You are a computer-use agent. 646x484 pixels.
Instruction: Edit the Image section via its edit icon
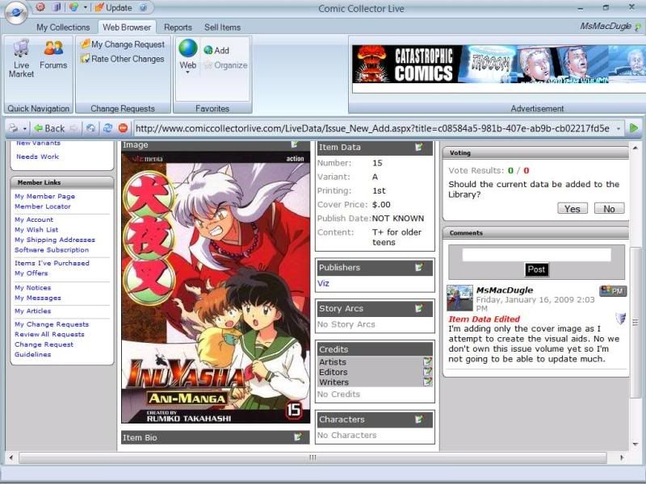(295, 144)
